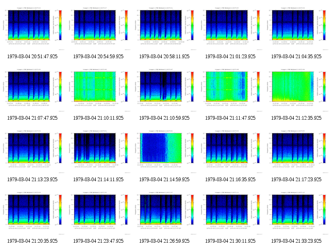Open spectrogram thumbnail dated 1979-03-04 21:01:23.925
Image resolution: width=330 pixels, height=246 pixels.
tap(230, 28)
